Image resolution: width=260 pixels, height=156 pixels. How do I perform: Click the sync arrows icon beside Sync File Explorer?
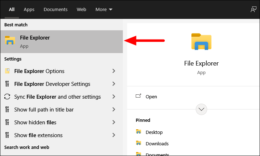tap(7, 97)
